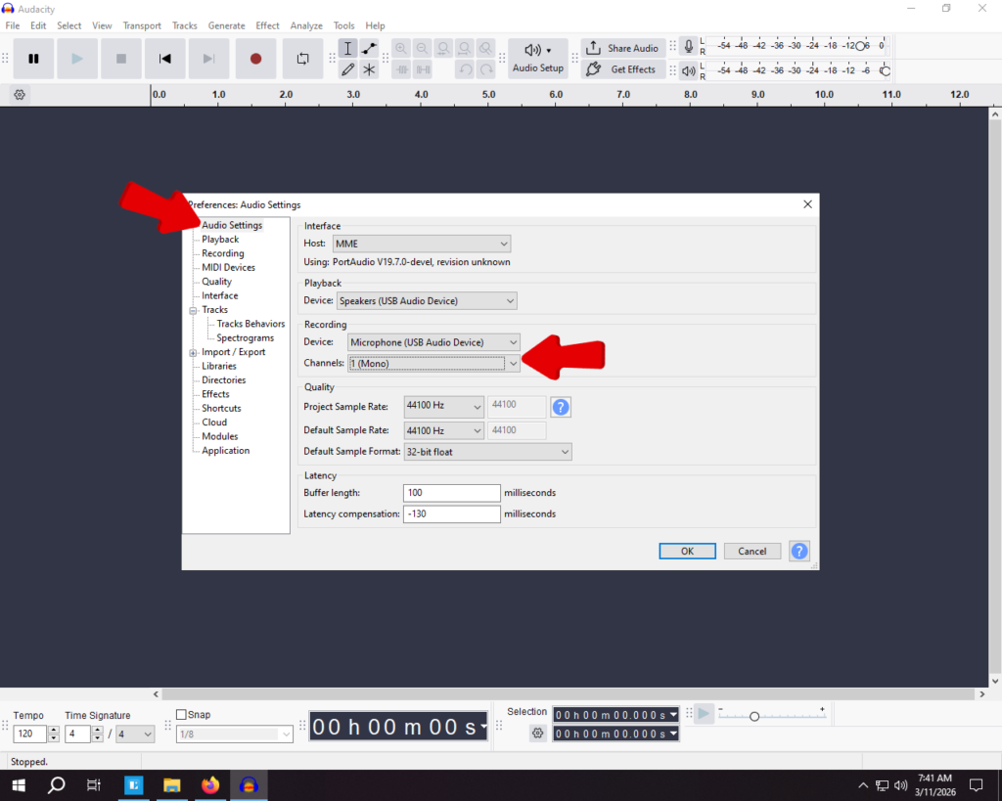Open the Host dropdown showing MME
The image size is (1002, 801).
(422, 244)
